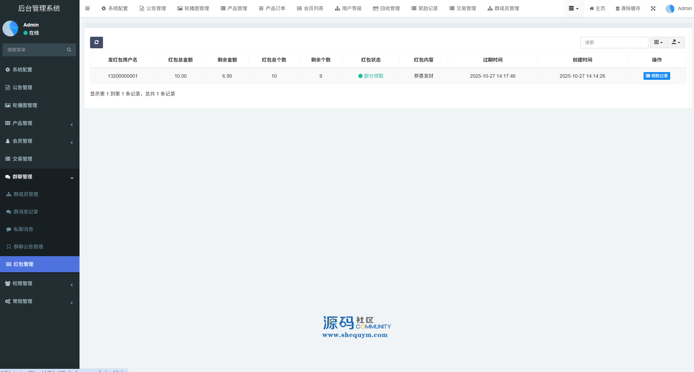694x372 pixels.
Task: Expand 权限管理 in the sidebar
Action: click(x=40, y=283)
